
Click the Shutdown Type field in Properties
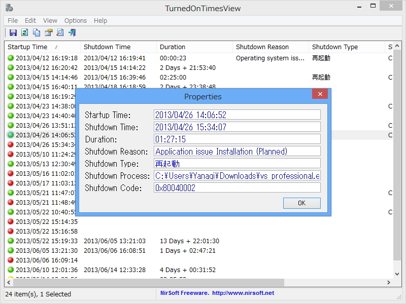tap(237, 163)
